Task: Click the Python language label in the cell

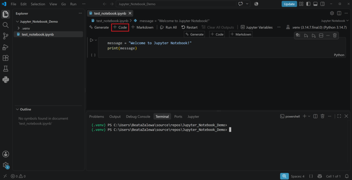Action: click(339, 55)
